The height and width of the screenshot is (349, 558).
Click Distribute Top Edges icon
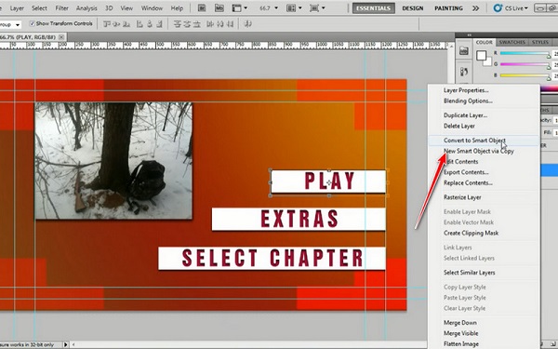pyautogui.click(x=178, y=24)
